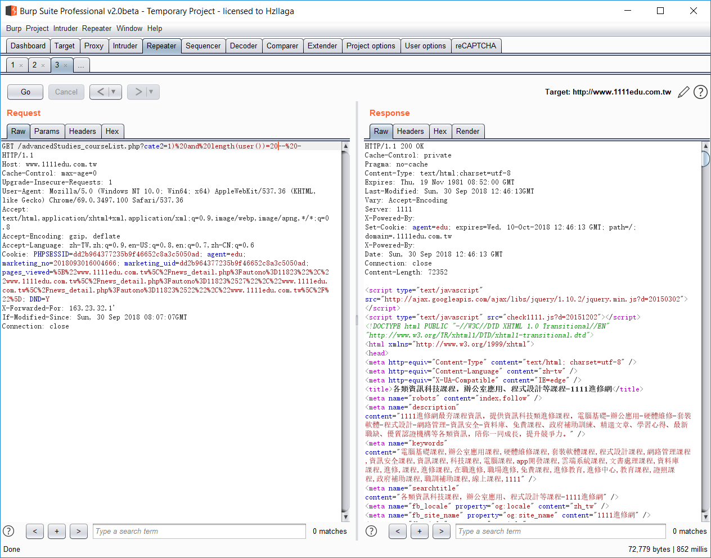Screen dimensions: 711x558
Task: Open response search options plus button
Action: tap(420, 531)
